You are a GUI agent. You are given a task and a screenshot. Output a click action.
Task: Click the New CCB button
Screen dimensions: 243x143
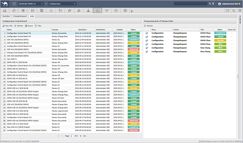(8, 26)
